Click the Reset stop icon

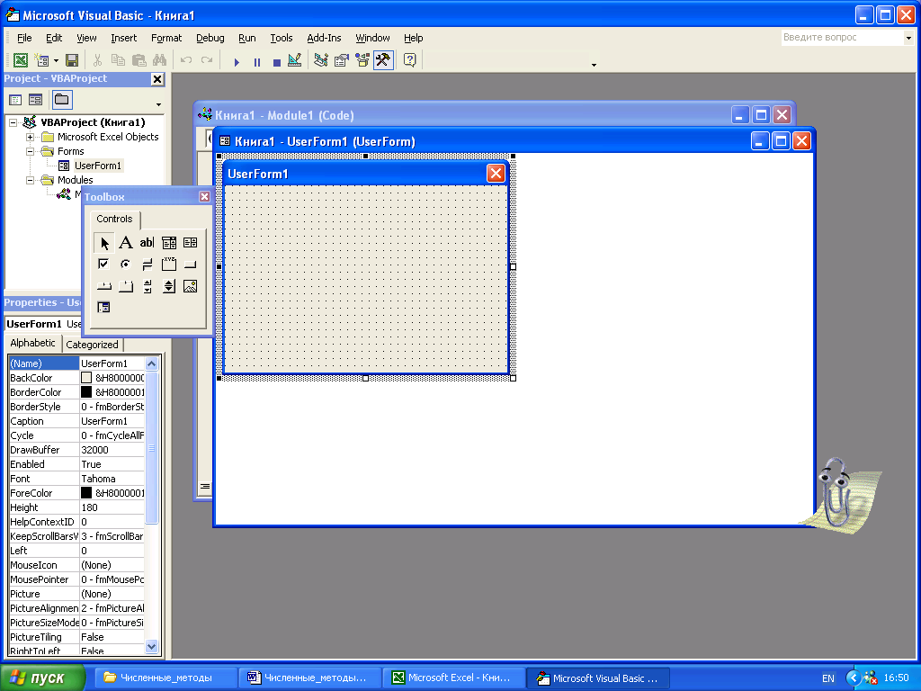click(277, 62)
